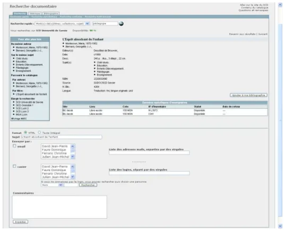Select Ferraris Christine in the email list
The width and height of the screenshot is (284, 230).
tap(54, 153)
